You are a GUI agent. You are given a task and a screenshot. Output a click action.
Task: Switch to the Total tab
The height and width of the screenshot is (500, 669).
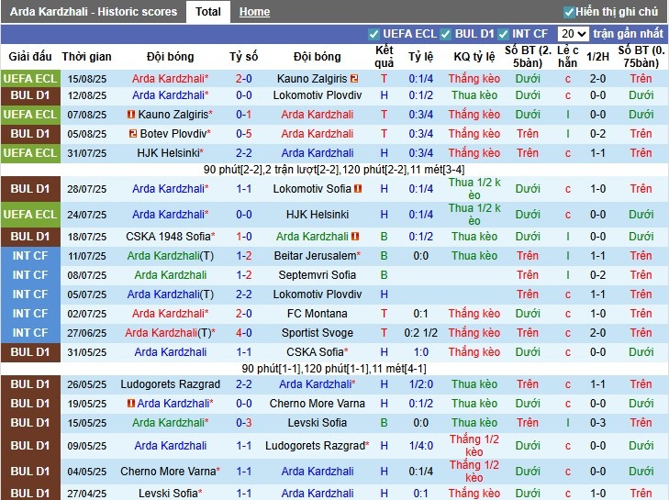207,12
